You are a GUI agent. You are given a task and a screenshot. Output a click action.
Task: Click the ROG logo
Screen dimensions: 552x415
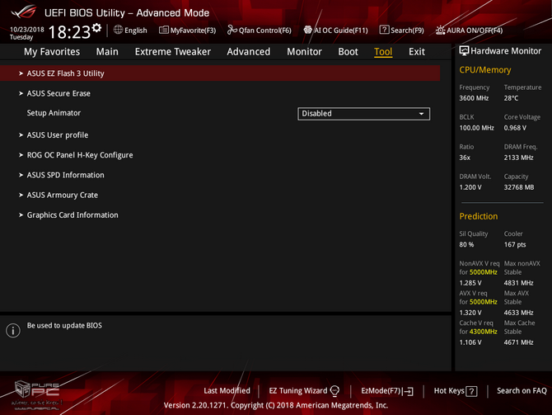(x=24, y=12)
